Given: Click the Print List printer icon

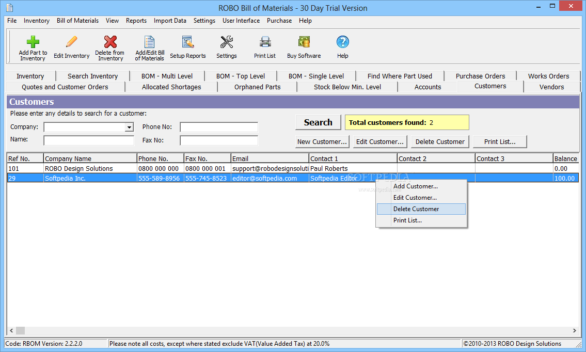Looking at the screenshot, I should coord(265,42).
